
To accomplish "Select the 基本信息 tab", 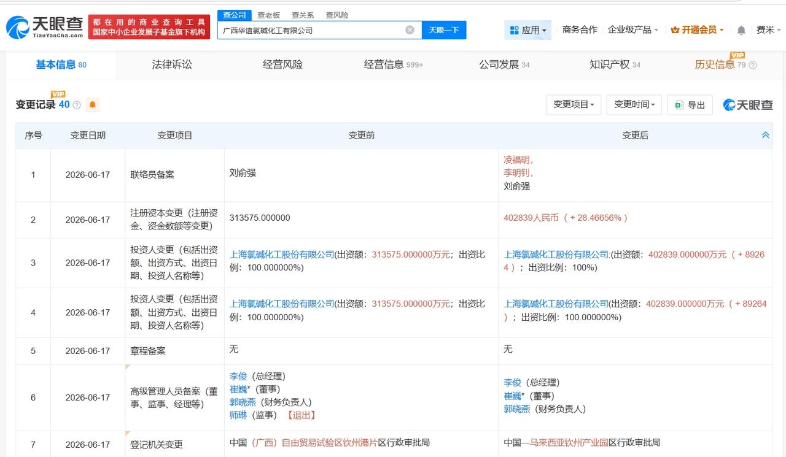I will pyautogui.click(x=61, y=64).
